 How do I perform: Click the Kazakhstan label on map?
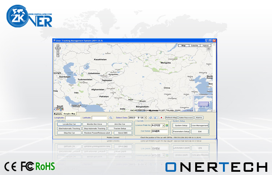point(100,60)
